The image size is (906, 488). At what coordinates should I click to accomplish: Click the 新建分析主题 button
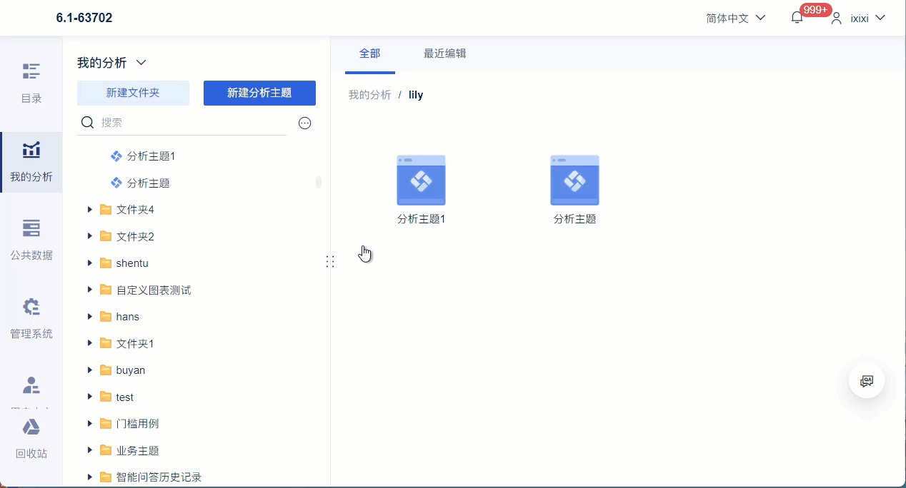(259, 93)
